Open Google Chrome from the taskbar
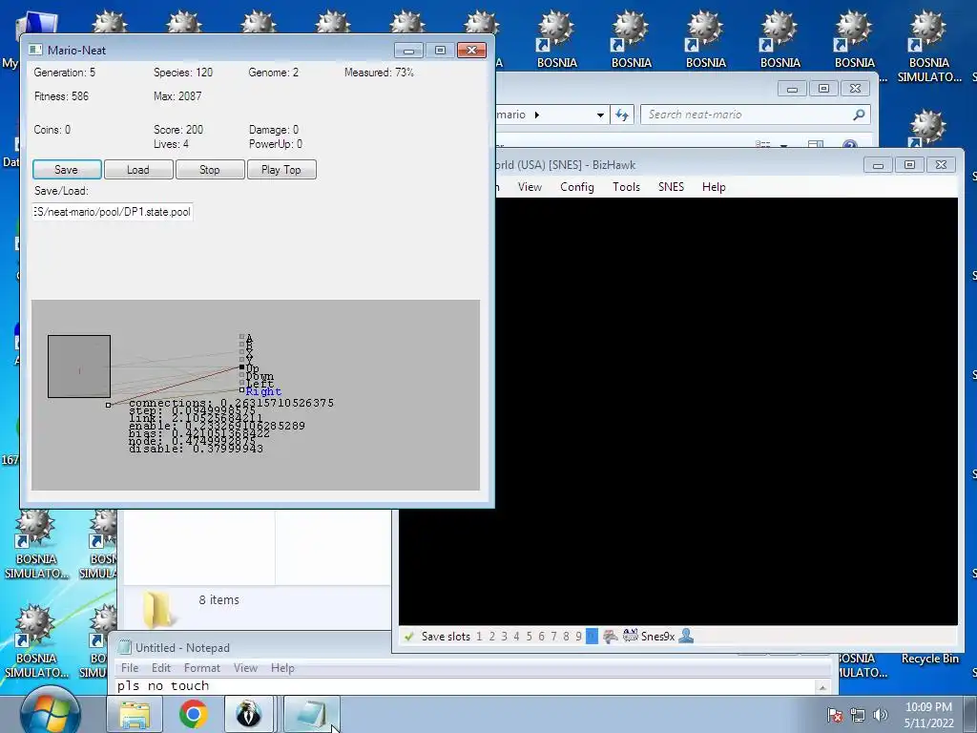The height and width of the screenshot is (733, 977). click(x=193, y=714)
